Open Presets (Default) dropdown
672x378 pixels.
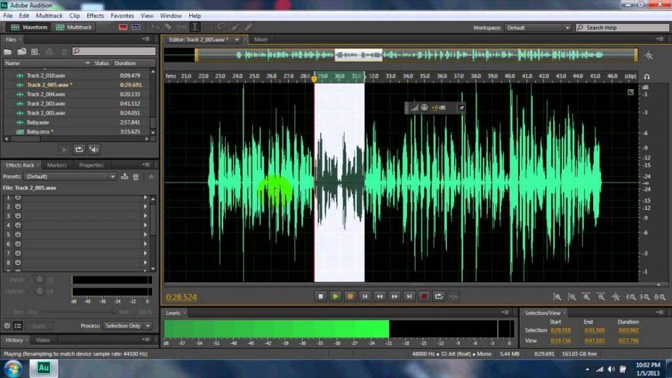click(x=70, y=177)
